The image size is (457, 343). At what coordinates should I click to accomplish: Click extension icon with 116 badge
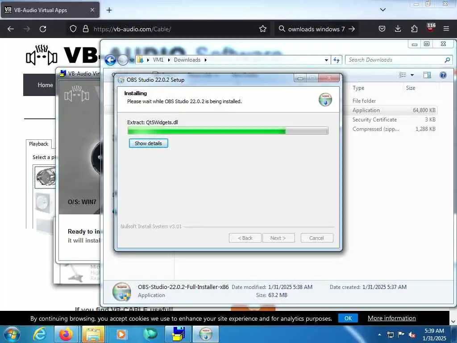pyautogui.click(x=431, y=28)
